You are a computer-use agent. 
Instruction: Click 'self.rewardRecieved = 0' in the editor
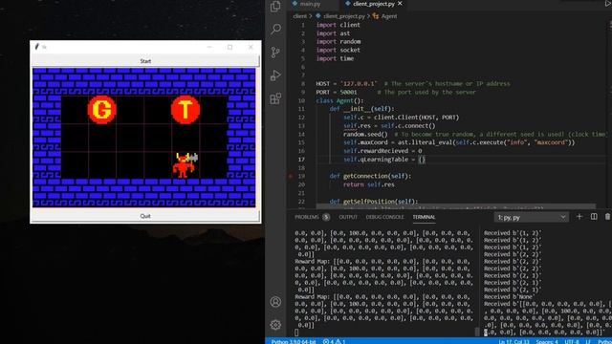[382, 151]
